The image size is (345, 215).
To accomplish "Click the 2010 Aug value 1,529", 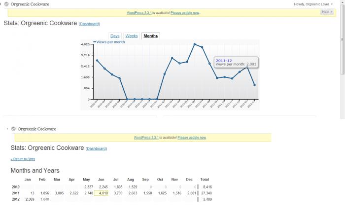I will point(133,187).
